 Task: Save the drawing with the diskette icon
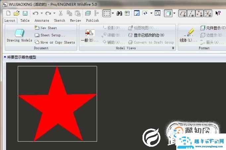pos(25,13)
